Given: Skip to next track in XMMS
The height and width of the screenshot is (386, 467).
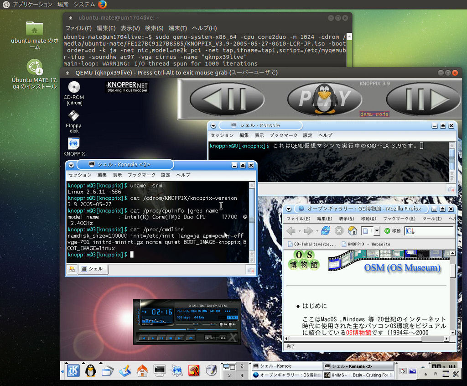Looking at the screenshot, I should tap(180, 338).
